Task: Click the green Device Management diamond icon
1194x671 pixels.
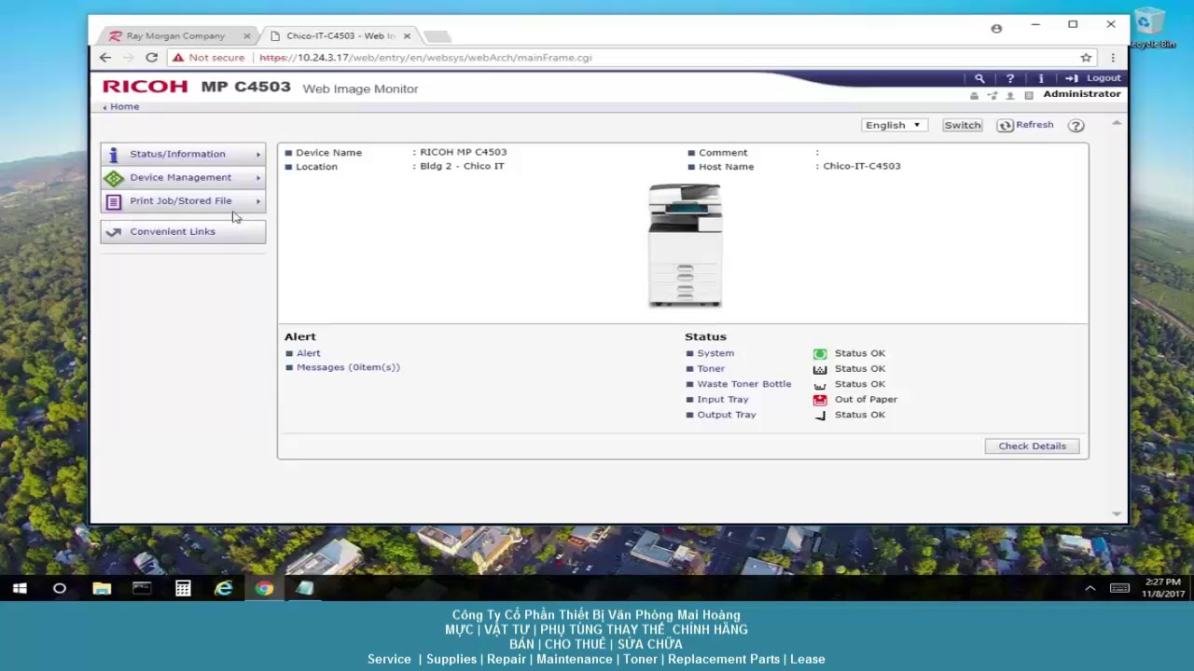Action: click(x=114, y=178)
